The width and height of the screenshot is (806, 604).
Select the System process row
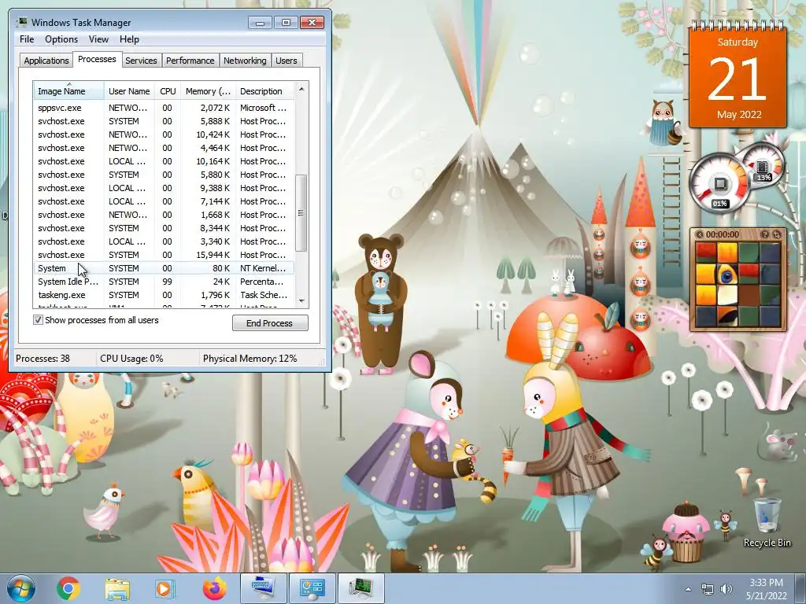165,268
